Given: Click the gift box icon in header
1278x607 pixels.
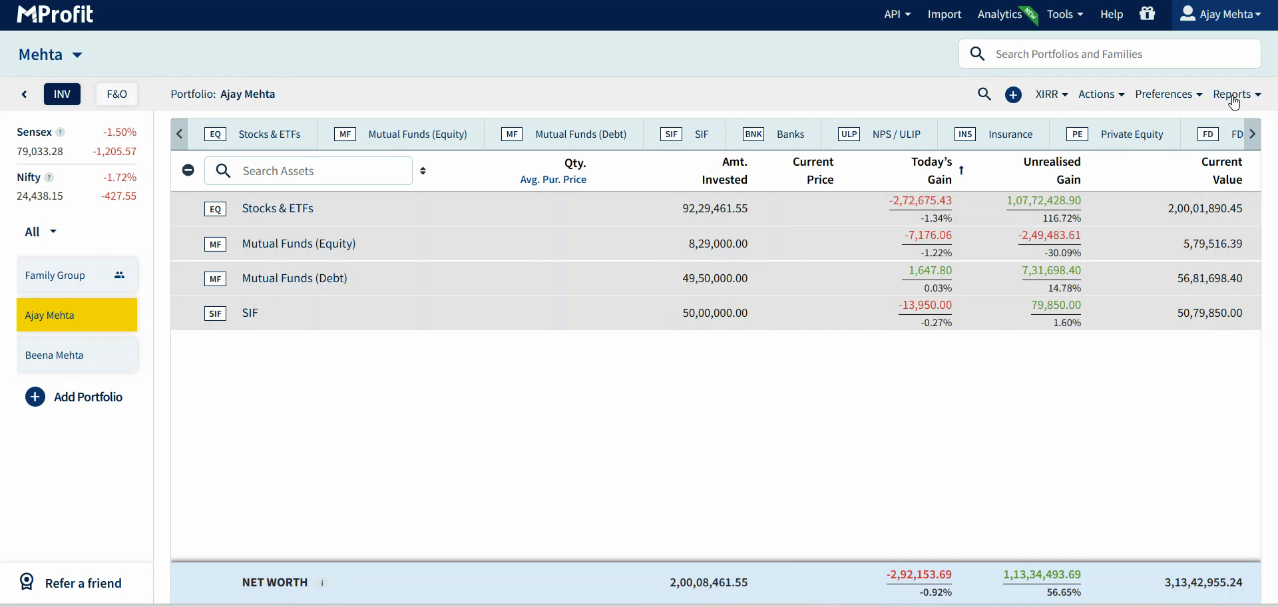Looking at the screenshot, I should click(1147, 14).
